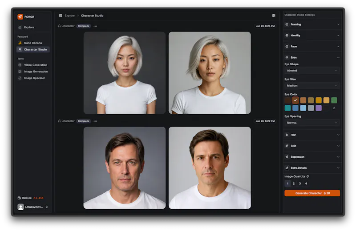Open the silver-haired woman thumbnail with dark background
Viewport: 356px width, 231px height.
coord(125,73)
